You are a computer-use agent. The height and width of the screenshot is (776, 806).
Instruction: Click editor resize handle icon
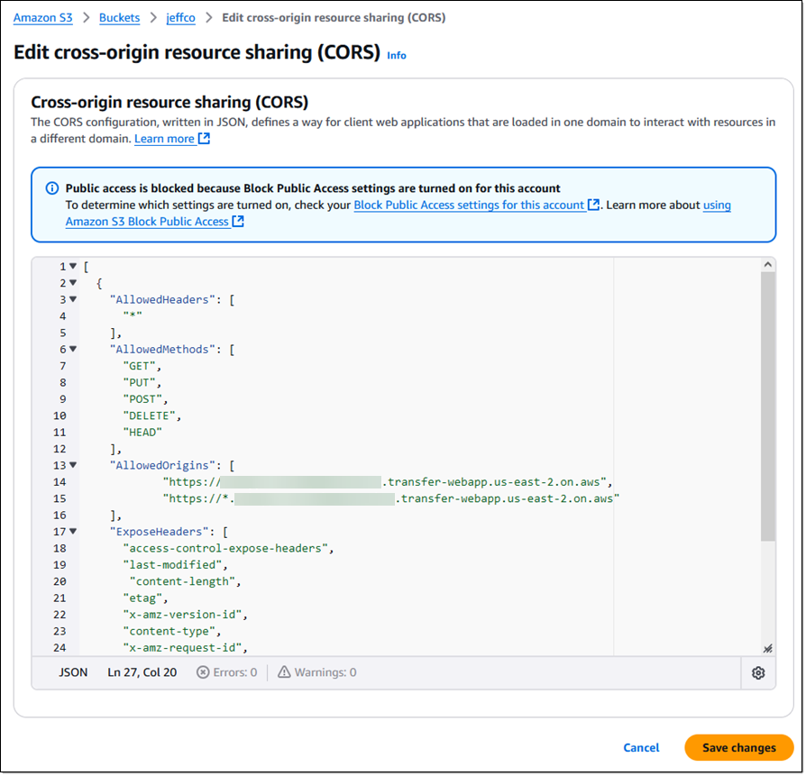point(767,649)
